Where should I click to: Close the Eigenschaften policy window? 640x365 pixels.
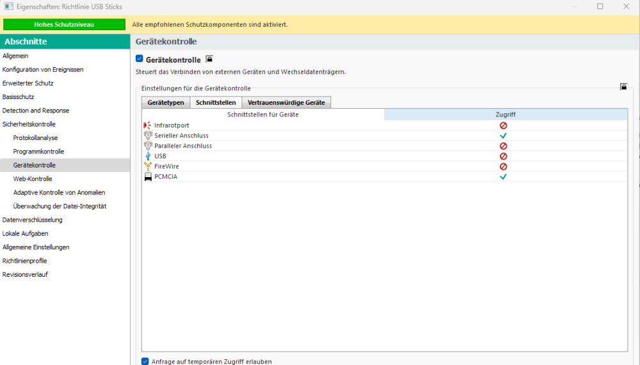626,6
